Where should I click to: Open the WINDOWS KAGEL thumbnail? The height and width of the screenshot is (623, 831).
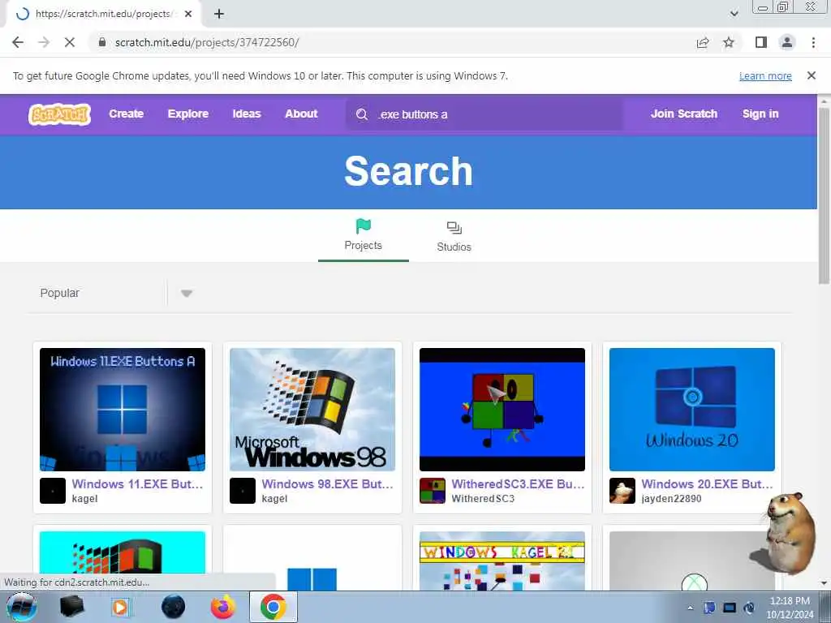(502, 561)
